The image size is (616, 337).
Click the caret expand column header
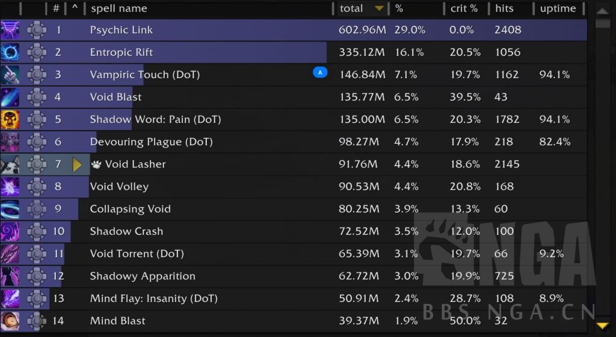(75, 8)
